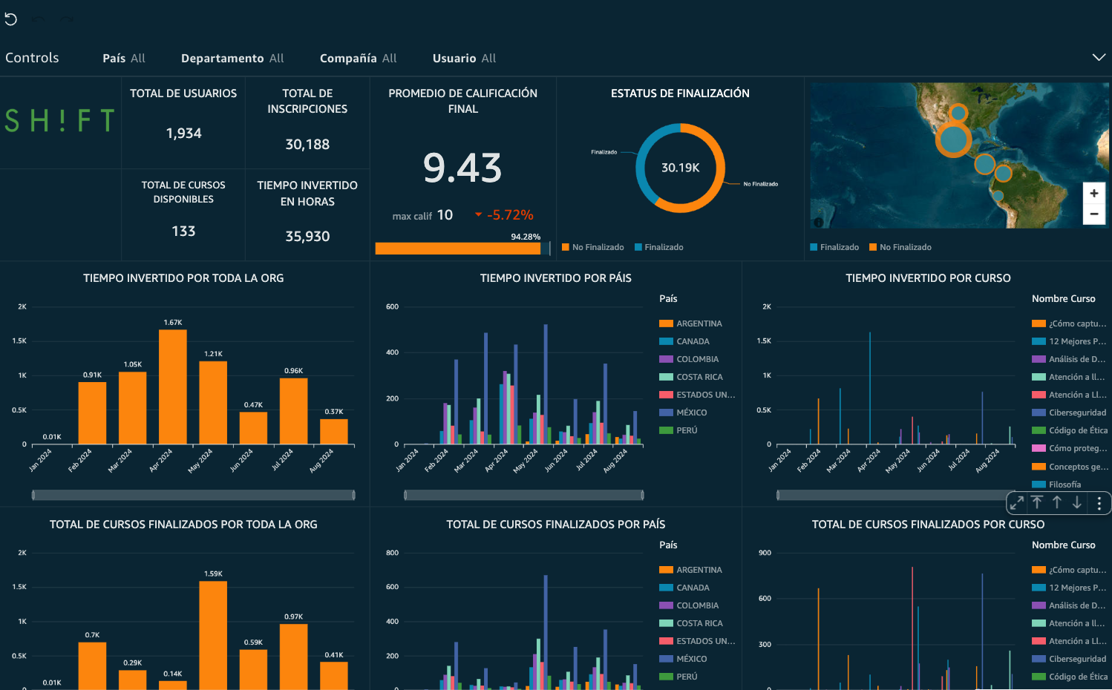This screenshot has width=1112, height=690.
Task: Click the largest bubble on the map
Action: (x=954, y=139)
